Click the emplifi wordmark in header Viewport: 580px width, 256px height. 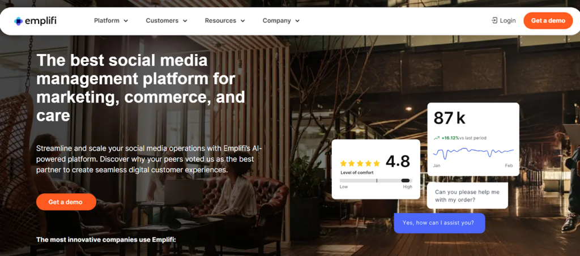pos(41,21)
